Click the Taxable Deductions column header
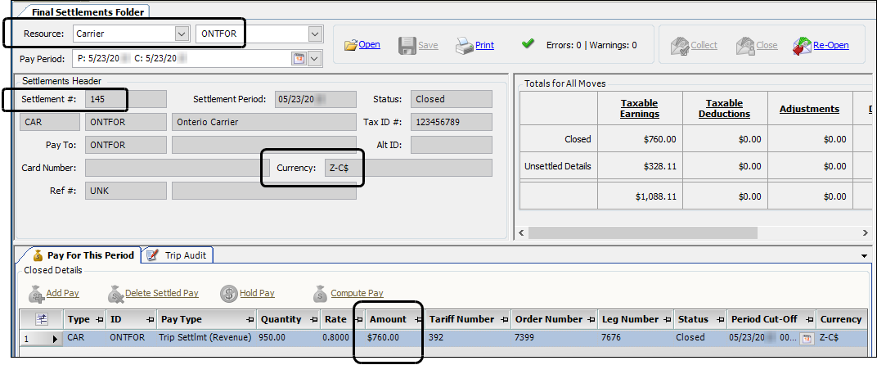 point(724,109)
